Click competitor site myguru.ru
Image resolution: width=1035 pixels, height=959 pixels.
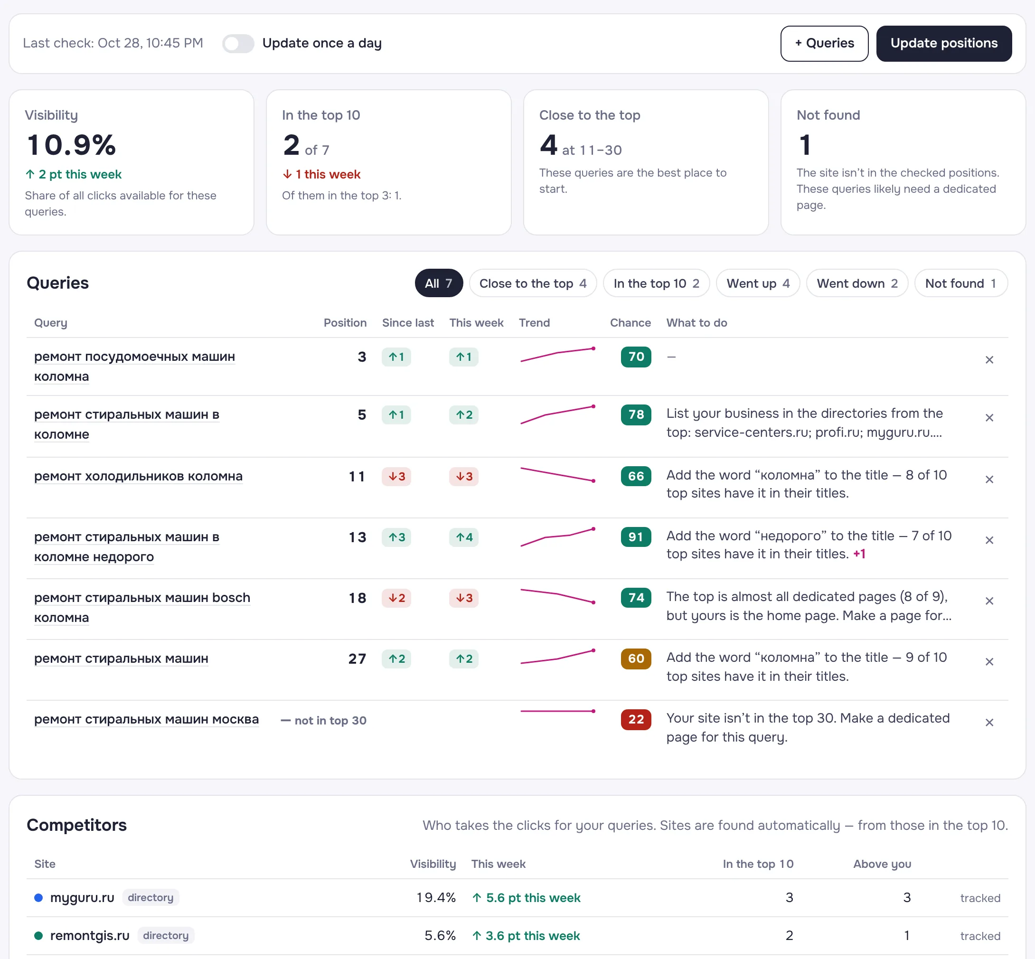[x=82, y=898]
